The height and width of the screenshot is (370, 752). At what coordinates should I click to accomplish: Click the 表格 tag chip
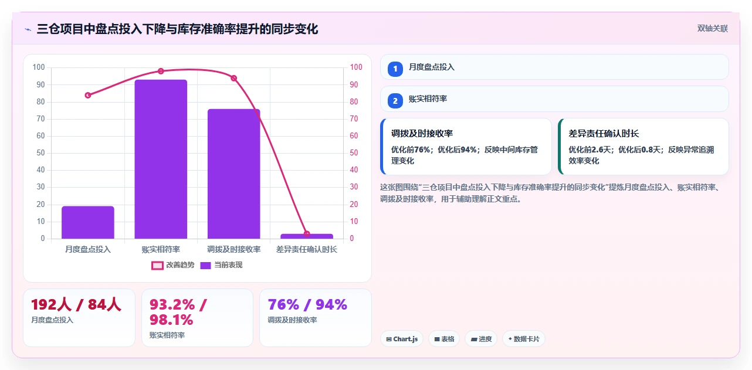click(x=444, y=339)
